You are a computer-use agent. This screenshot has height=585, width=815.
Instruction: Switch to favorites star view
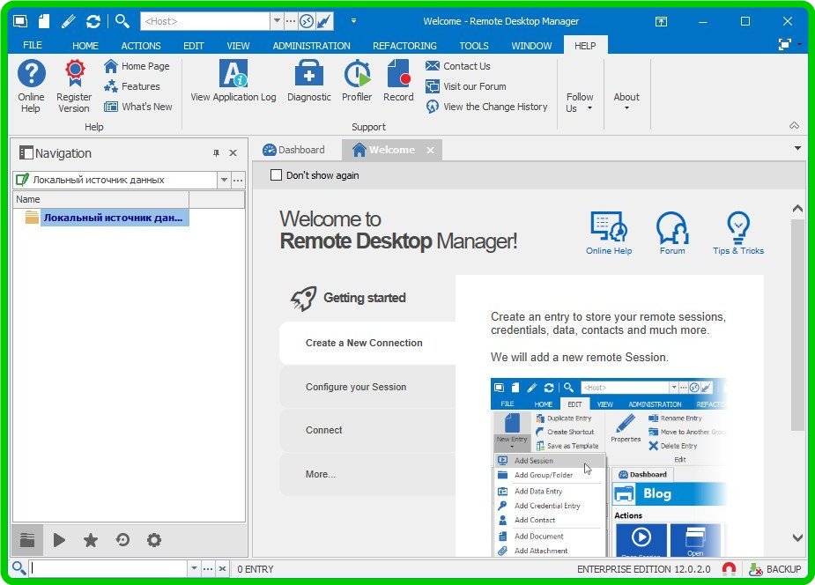pos(91,540)
